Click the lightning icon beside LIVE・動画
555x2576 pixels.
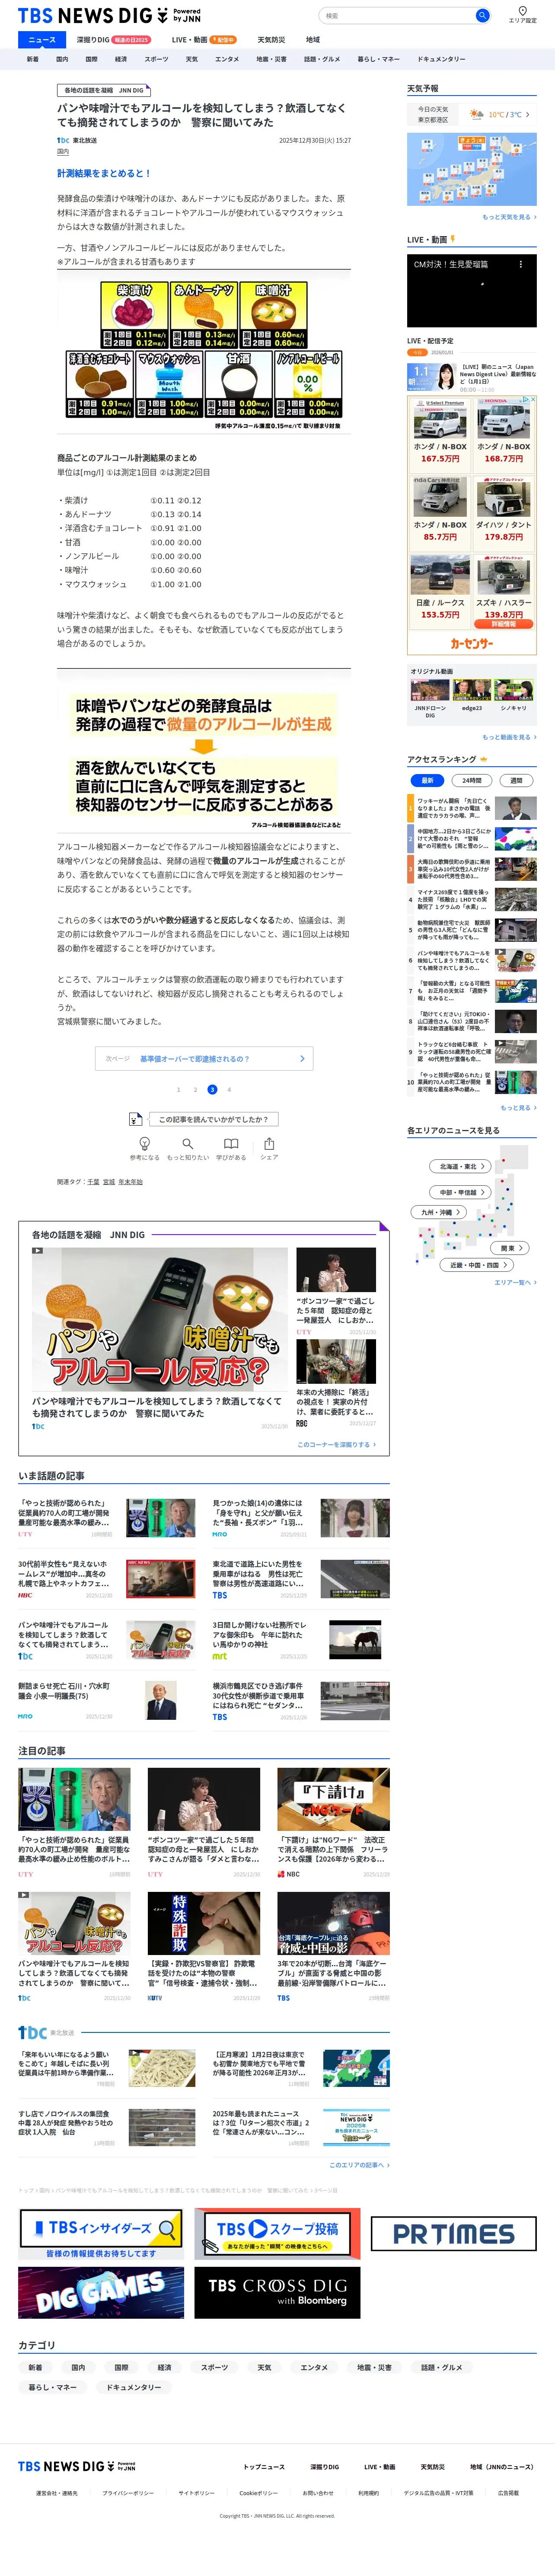coord(453,239)
